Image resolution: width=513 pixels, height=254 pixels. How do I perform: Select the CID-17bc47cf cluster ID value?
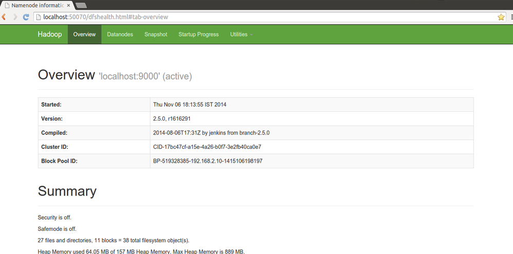tap(207, 147)
